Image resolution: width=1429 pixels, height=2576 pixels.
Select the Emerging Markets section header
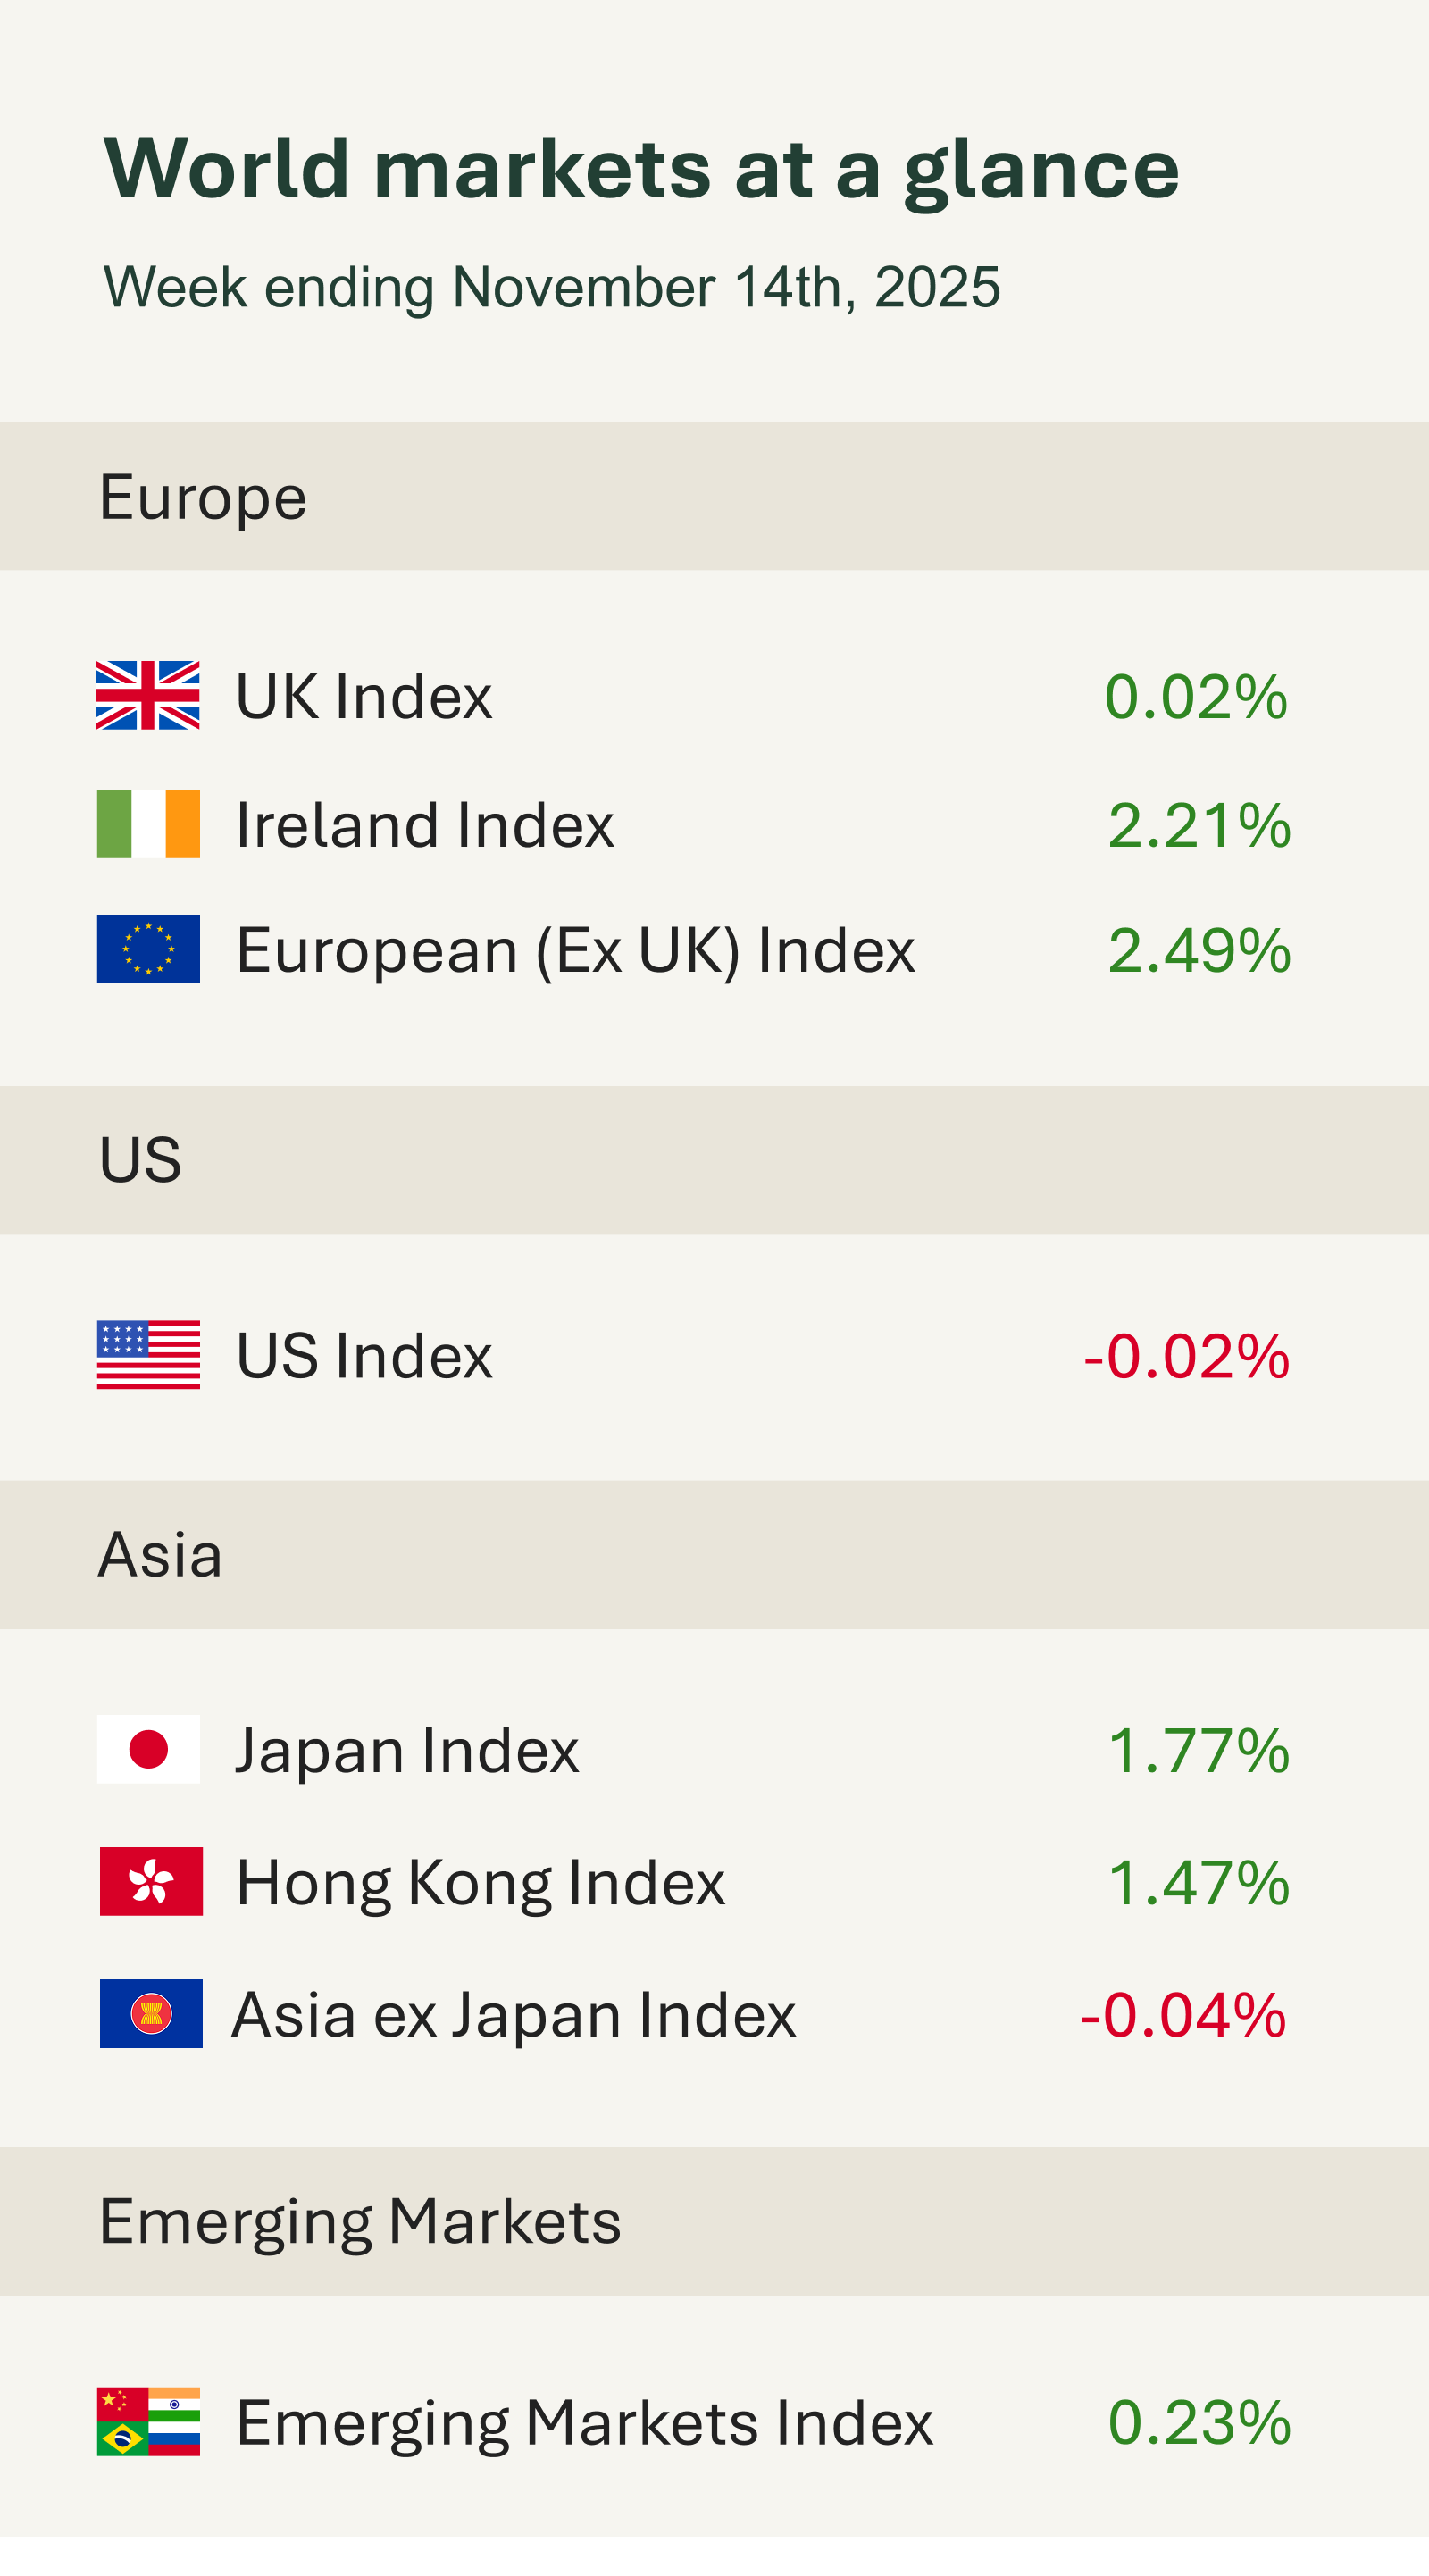pos(360,2221)
